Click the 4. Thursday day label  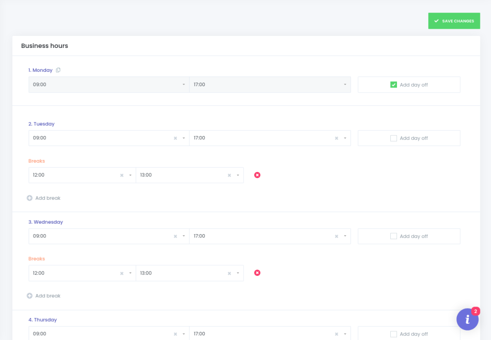tap(43, 320)
